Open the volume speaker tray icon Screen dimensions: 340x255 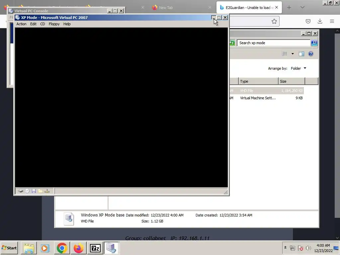coord(308,248)
